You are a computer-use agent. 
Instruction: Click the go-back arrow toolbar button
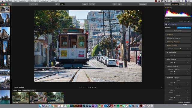31,4
